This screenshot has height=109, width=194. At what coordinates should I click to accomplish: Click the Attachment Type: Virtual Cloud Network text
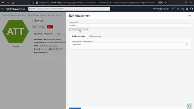[48, 39]
